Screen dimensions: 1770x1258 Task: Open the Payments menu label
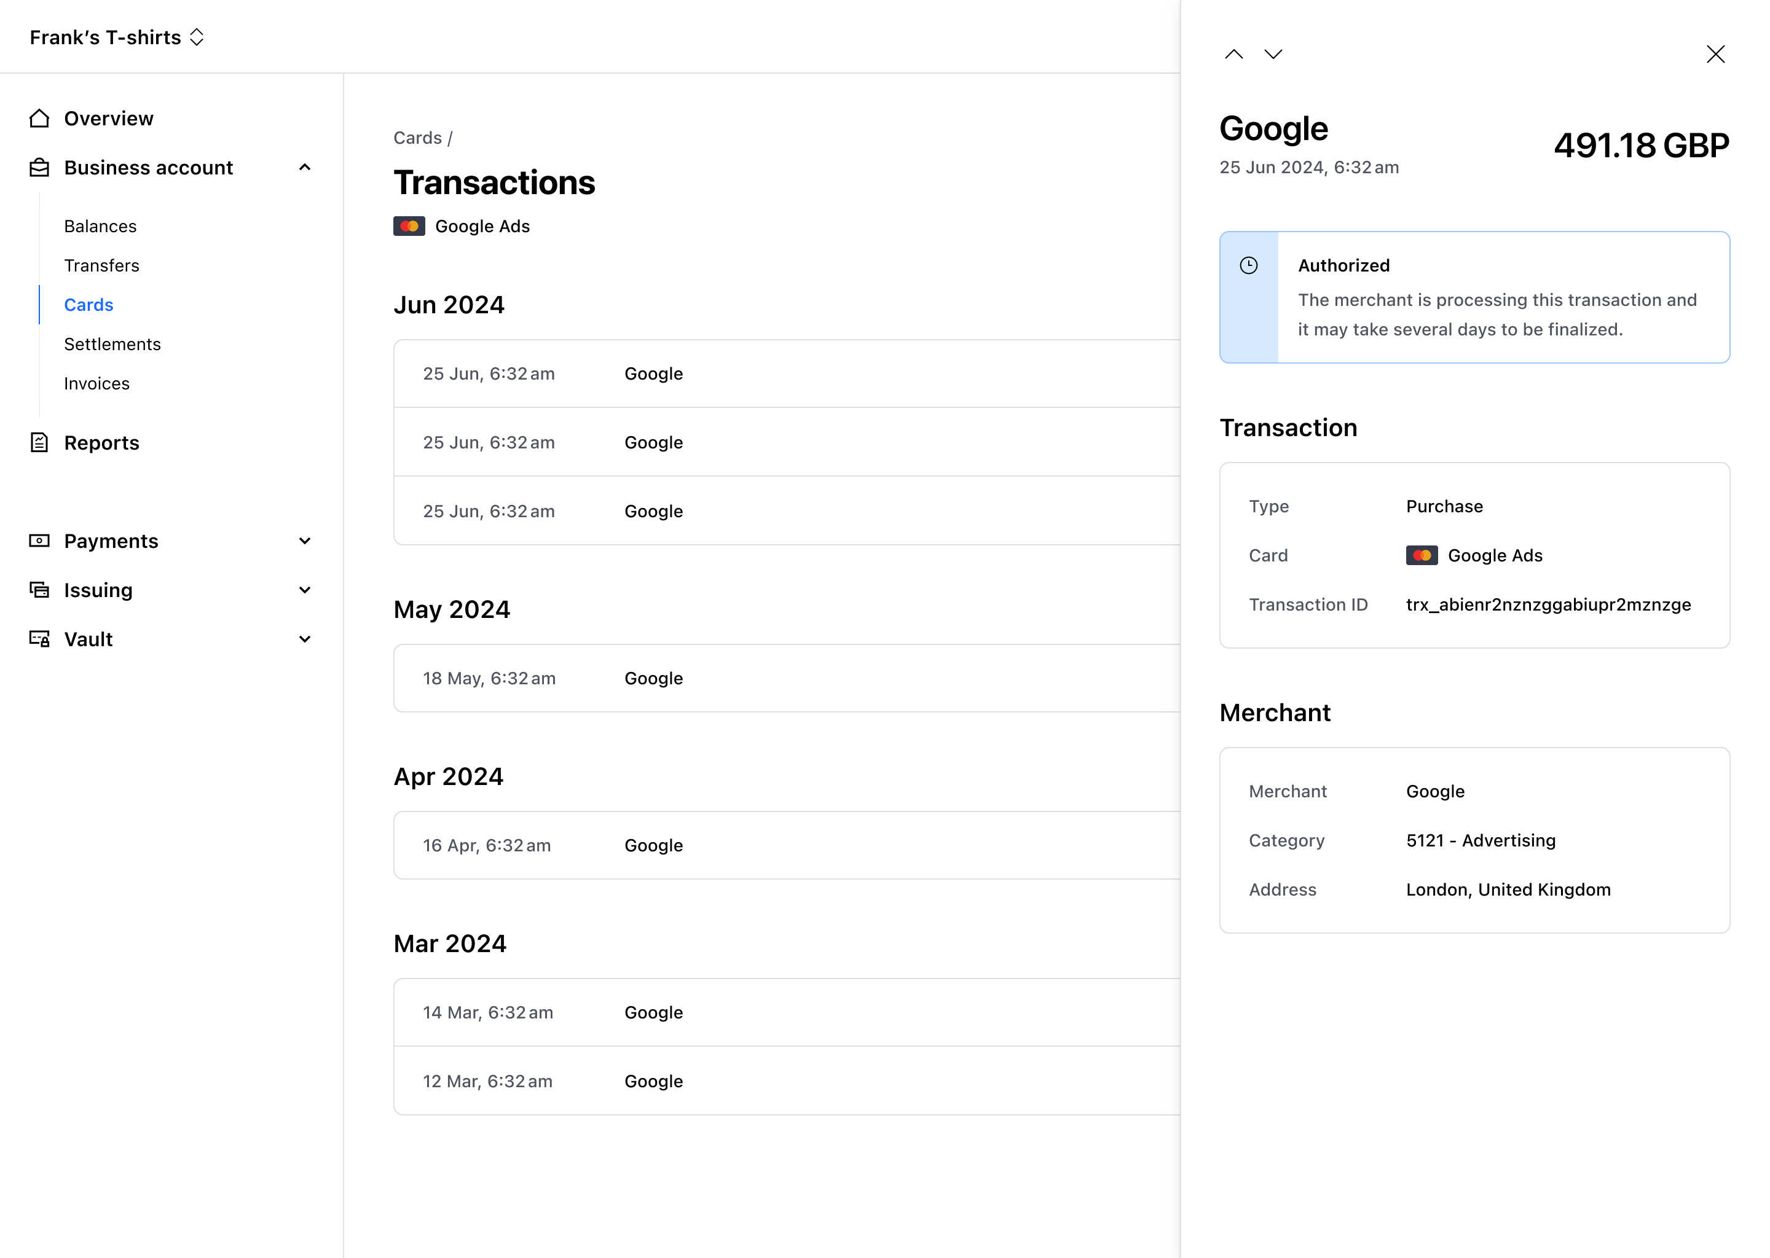[111, 541]
